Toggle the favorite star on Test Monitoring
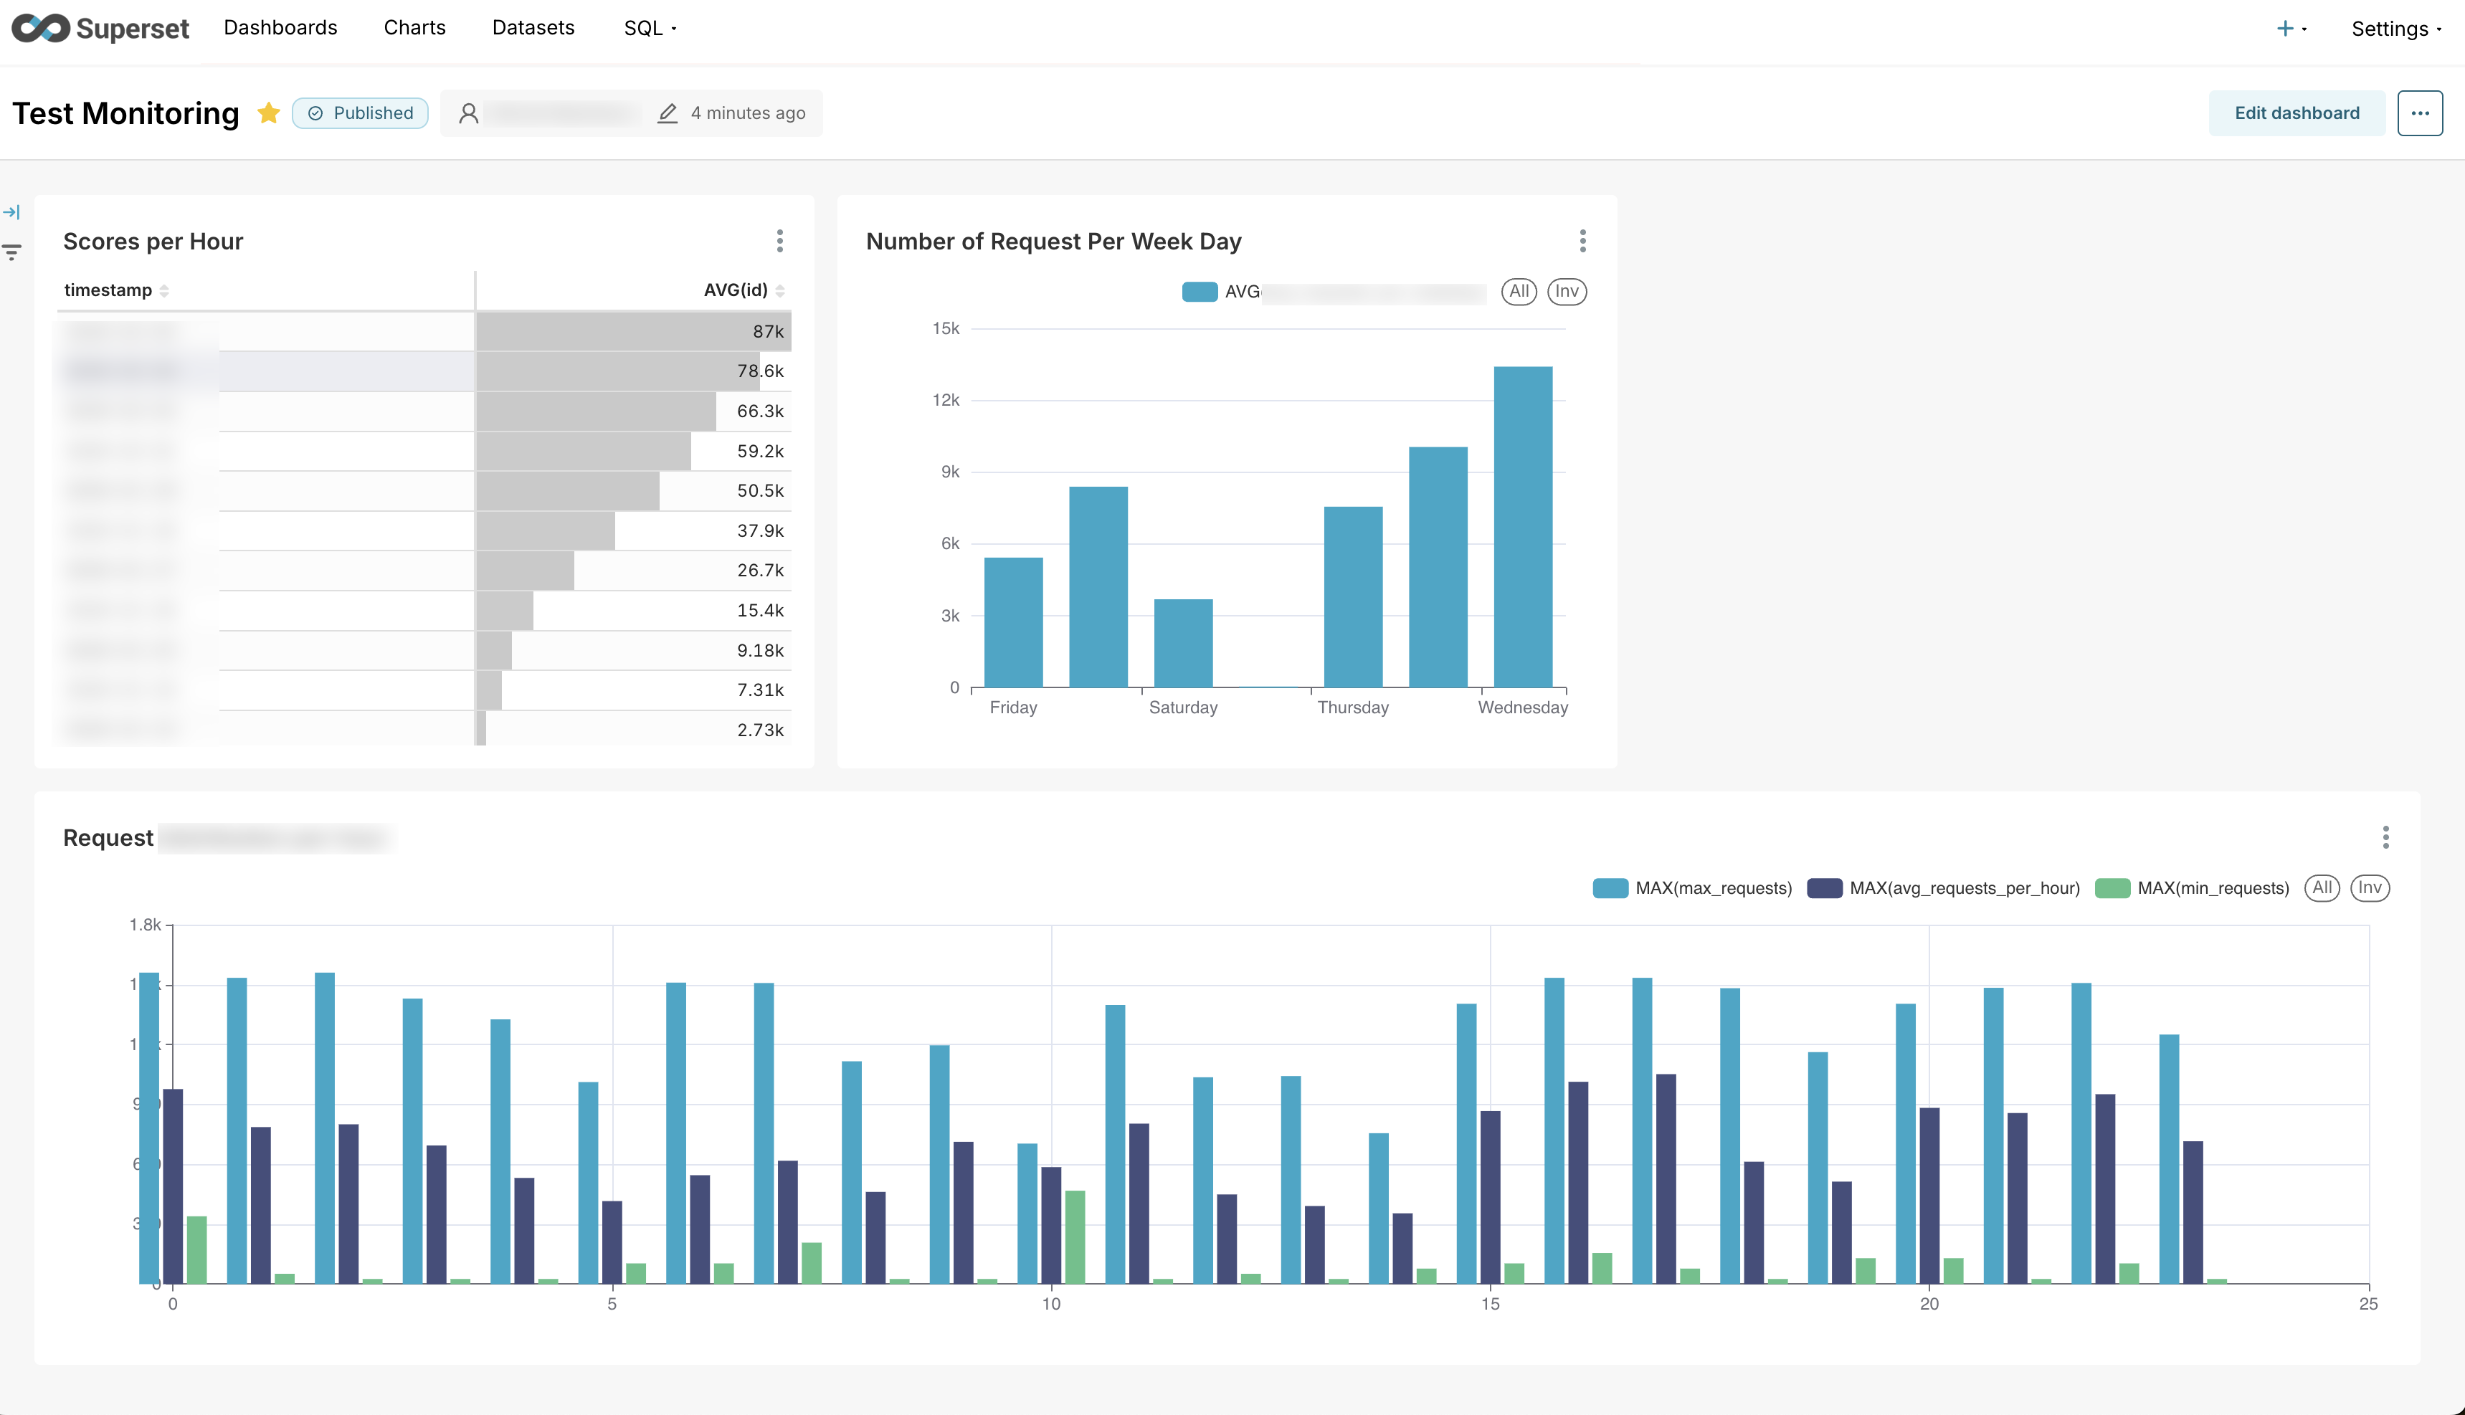 point(270,113)
